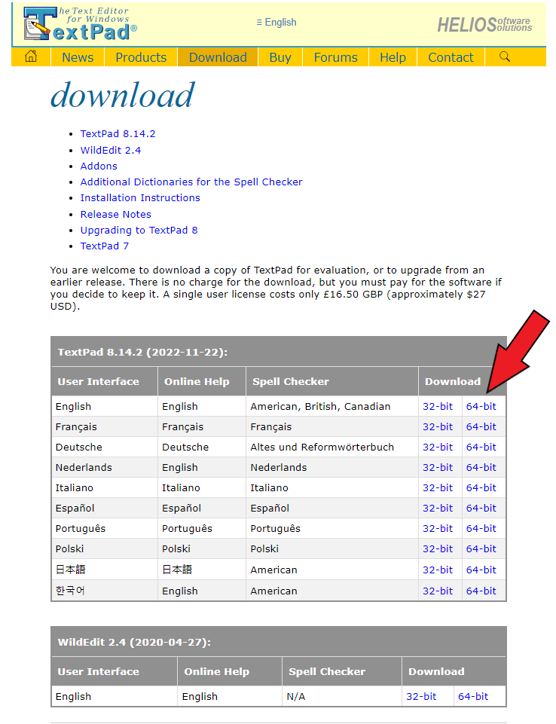
Task: Download 64-bit TextPad for Português row
Action: tap(481, 528)
